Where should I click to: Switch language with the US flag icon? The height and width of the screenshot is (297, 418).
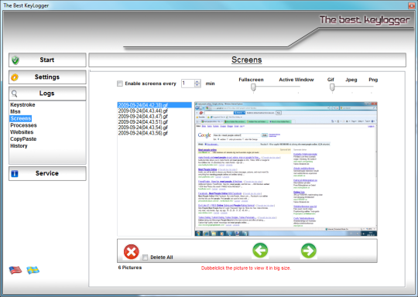click(x=15, y=270)
